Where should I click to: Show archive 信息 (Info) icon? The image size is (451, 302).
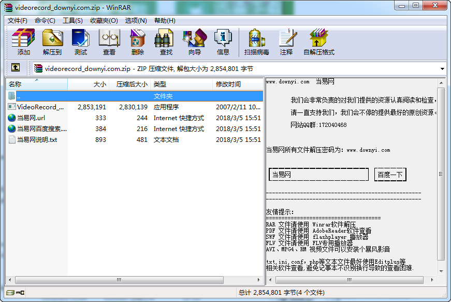pos(223,41)
